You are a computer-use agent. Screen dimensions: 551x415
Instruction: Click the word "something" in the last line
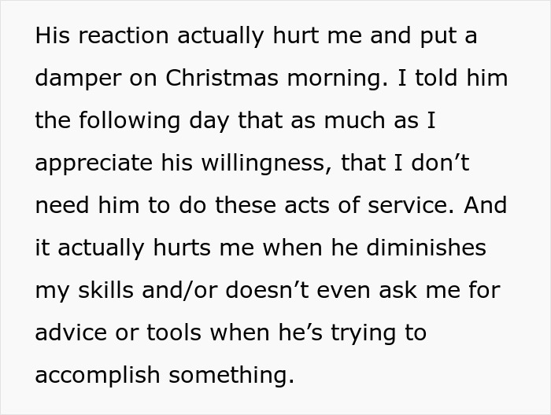pos(234,375)
